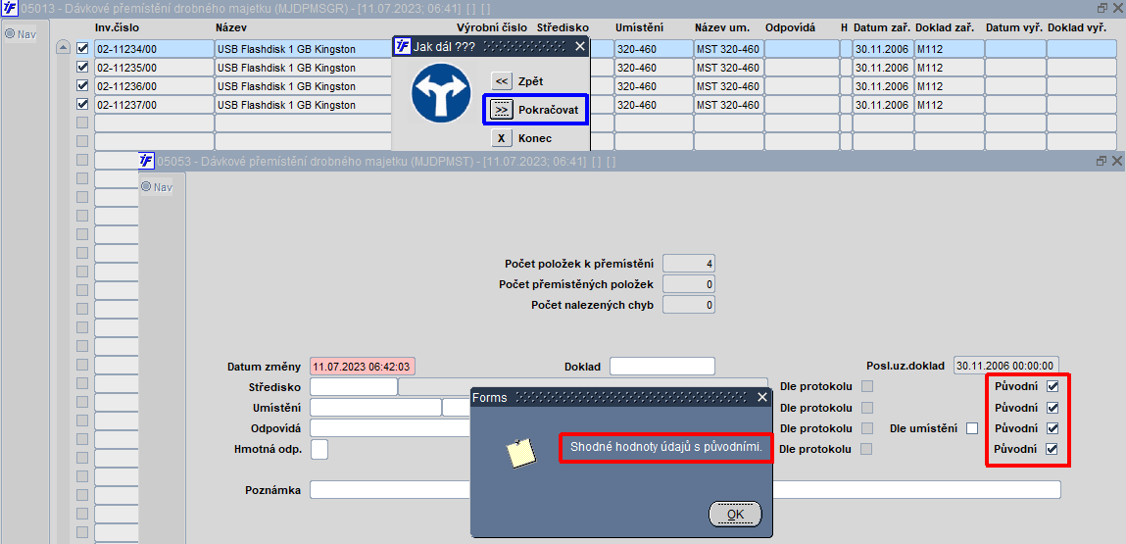Screen dimensions: 1126x544
Task: Uncheck the row 02-11237/00 checkbox
Action: point(82,104)
